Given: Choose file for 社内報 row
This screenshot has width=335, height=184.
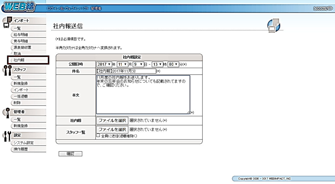Looking at the screenshot, I should coord(112,120).
